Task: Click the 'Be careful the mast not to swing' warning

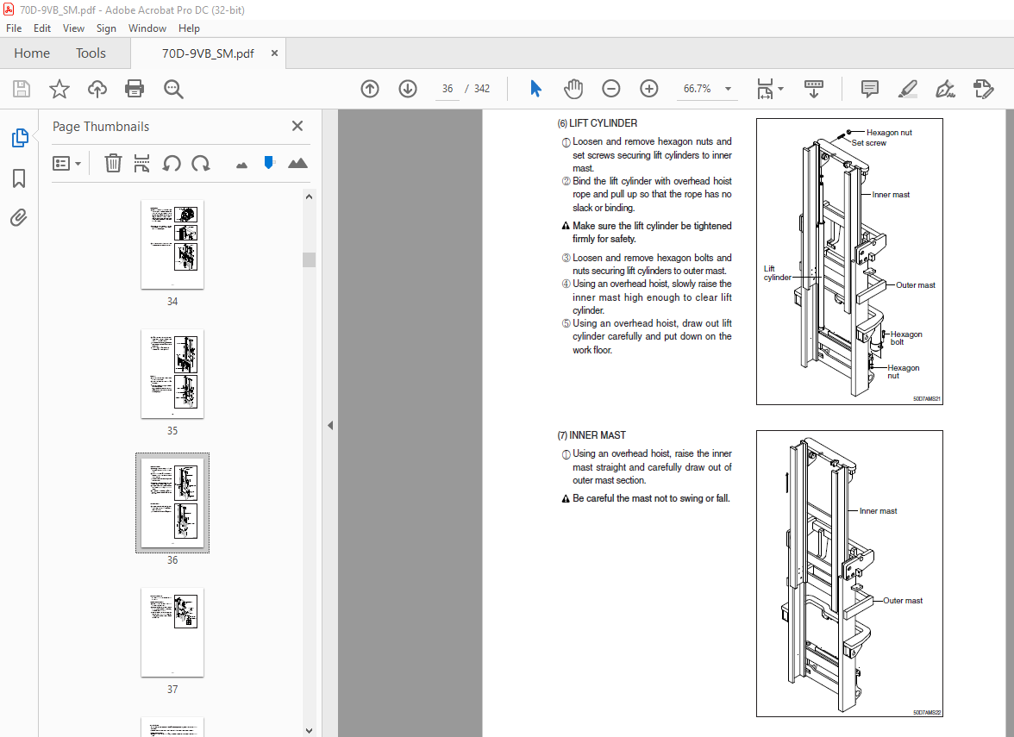Action: click(x=646, y=498)
